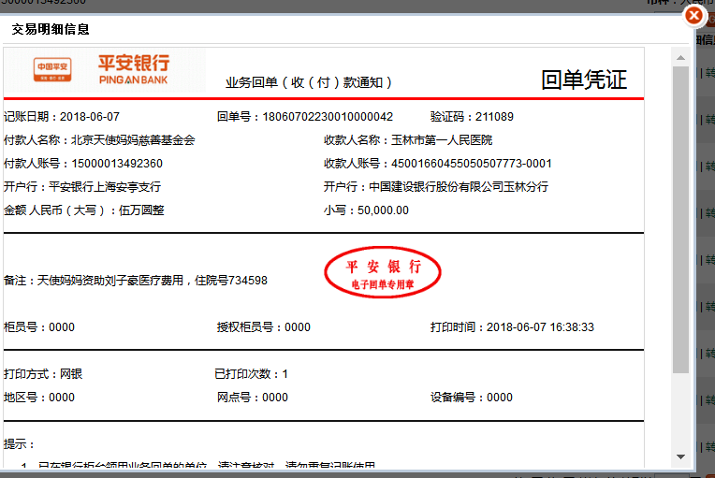This screenshot has width=715, height=478.
Task: Click the 已打印次数：1 entry
Action: (x=251, y=374)
